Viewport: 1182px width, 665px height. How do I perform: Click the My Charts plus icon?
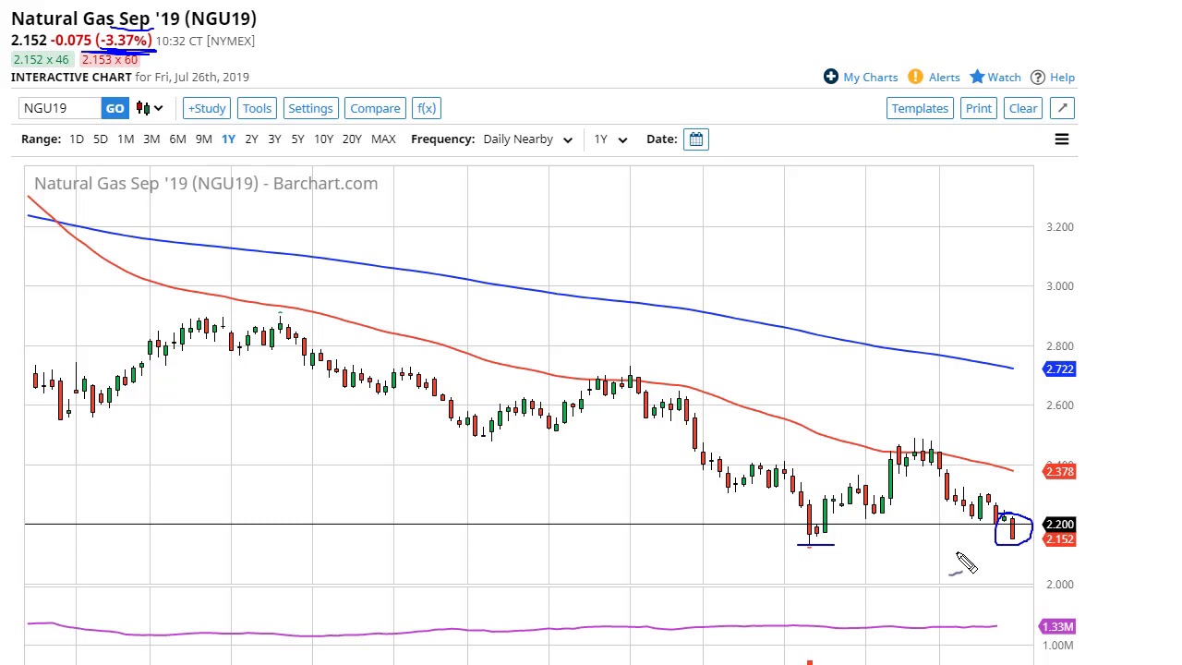831,78
